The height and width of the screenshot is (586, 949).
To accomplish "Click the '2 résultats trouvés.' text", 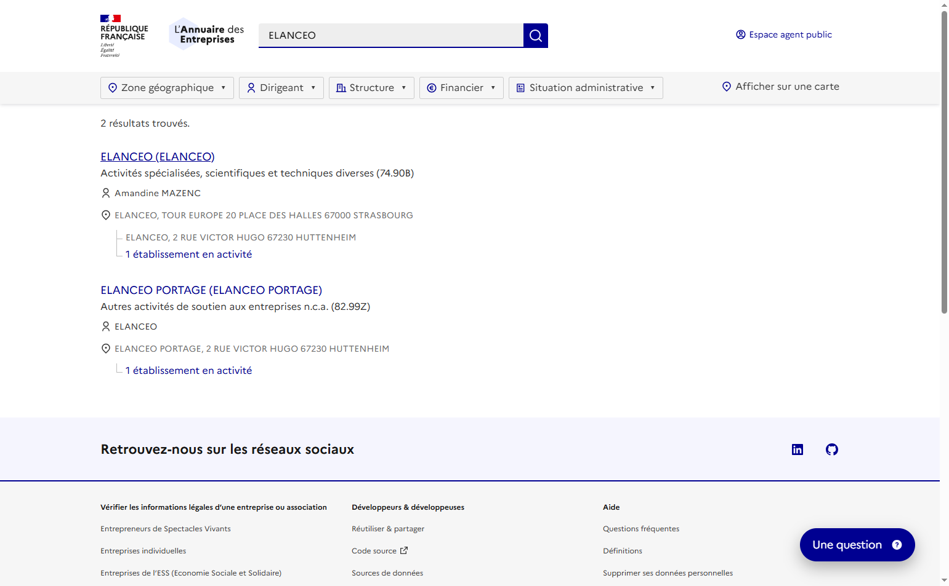I will pyautogui.click(x=145, y=124).
